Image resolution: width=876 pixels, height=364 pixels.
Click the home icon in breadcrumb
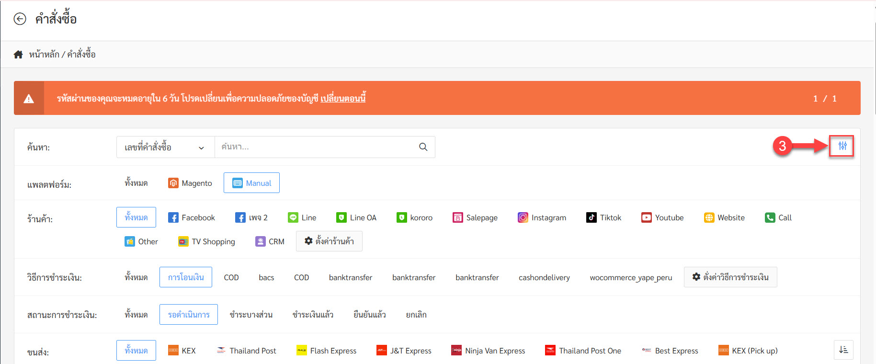point(18,55)
